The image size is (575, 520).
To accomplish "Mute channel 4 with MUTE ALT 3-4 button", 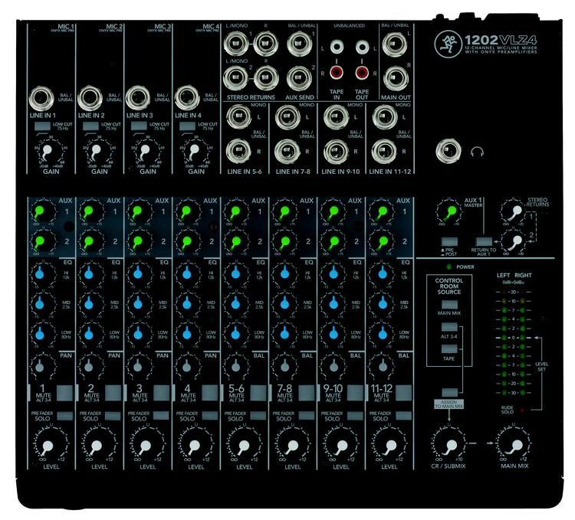I will [x=210, y=393].
